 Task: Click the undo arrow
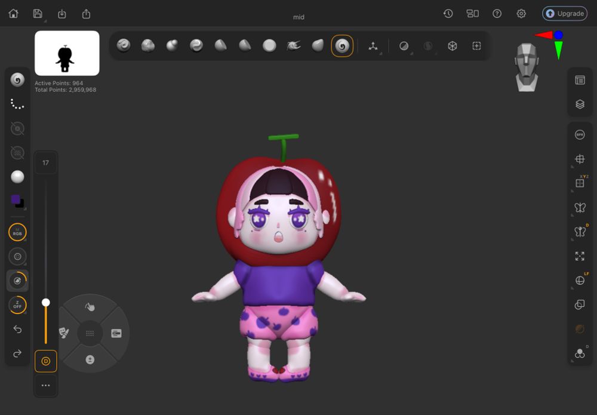click(17, 330)
